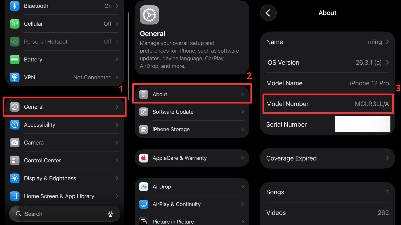The height and width of the screenshot is (225, 401).
Task: Tap the Camera icon in settings
Action: [x=15, y=142]
